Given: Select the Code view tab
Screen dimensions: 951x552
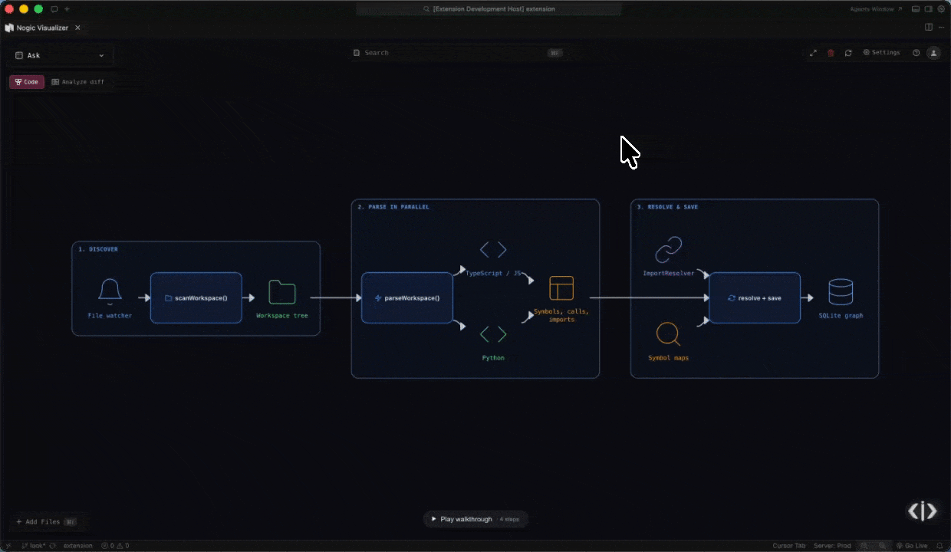Looking at the screenshot, I should pyautogui.click(x=27, y=82).
